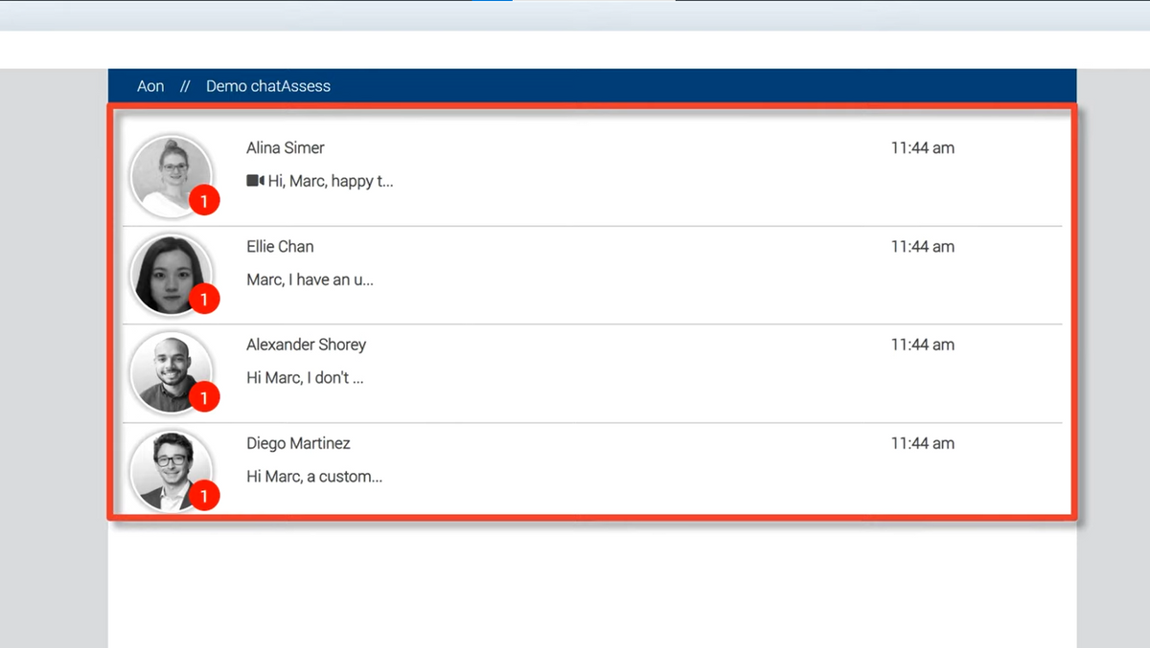Screen dimensions: 1150x648
Task: Open the chat named Ellie Chan
Action: click(x=280, y=247)
